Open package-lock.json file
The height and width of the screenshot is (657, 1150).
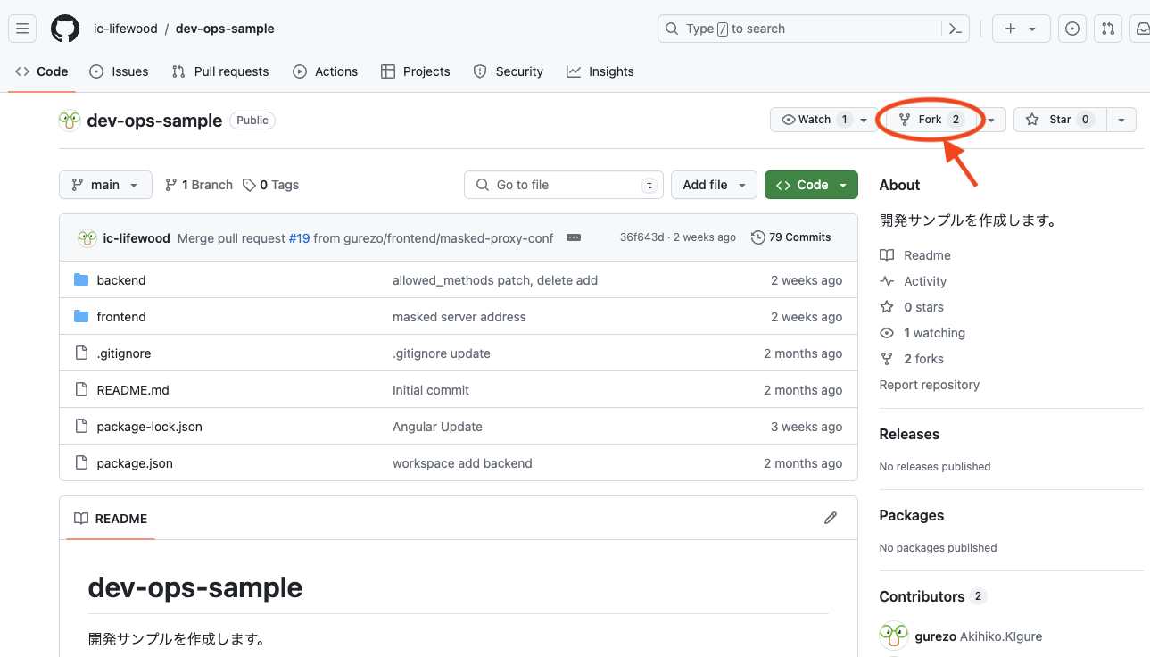[150, 427]
